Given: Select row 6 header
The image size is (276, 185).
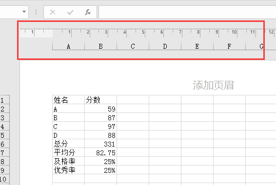Looking at the screenshot, I should pos(4,144).
